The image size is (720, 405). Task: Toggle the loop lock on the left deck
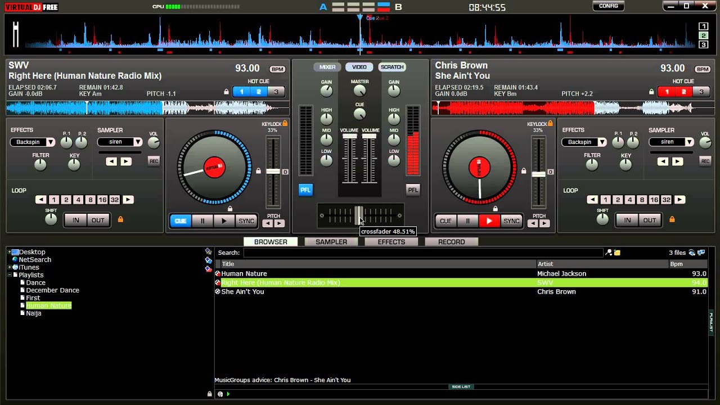(120, 219)
